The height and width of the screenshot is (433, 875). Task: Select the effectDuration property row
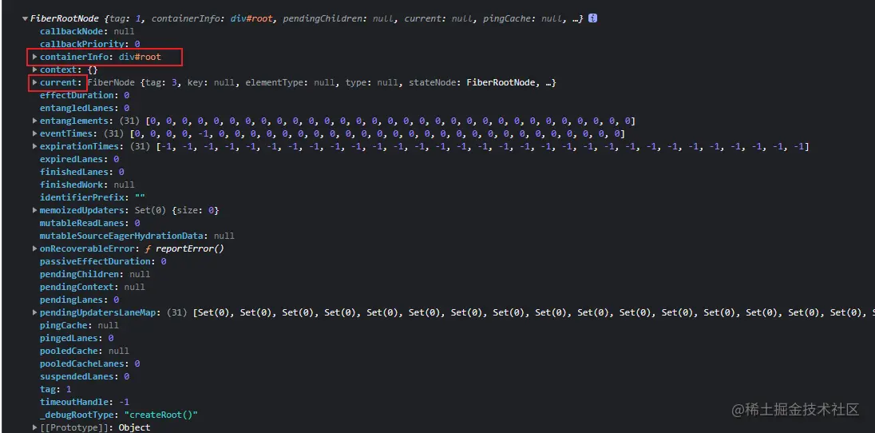click(85, 96)
